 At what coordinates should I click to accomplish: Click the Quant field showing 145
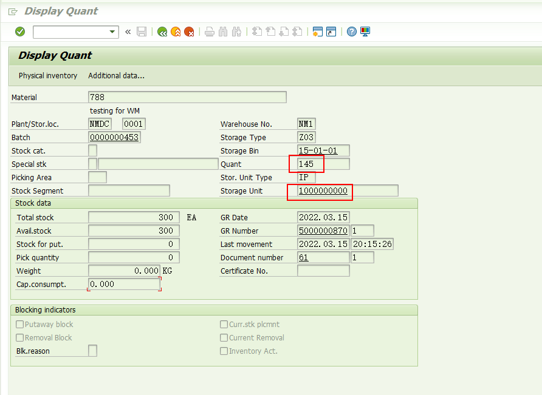[x=323, y=164]
